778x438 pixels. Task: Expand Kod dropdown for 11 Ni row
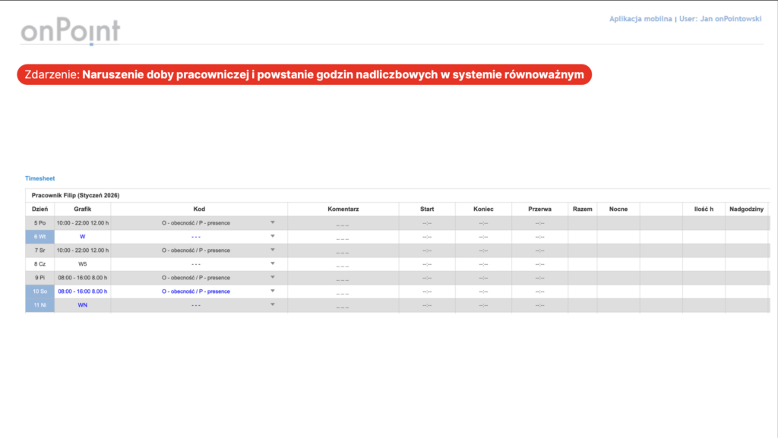click(273, 304)
